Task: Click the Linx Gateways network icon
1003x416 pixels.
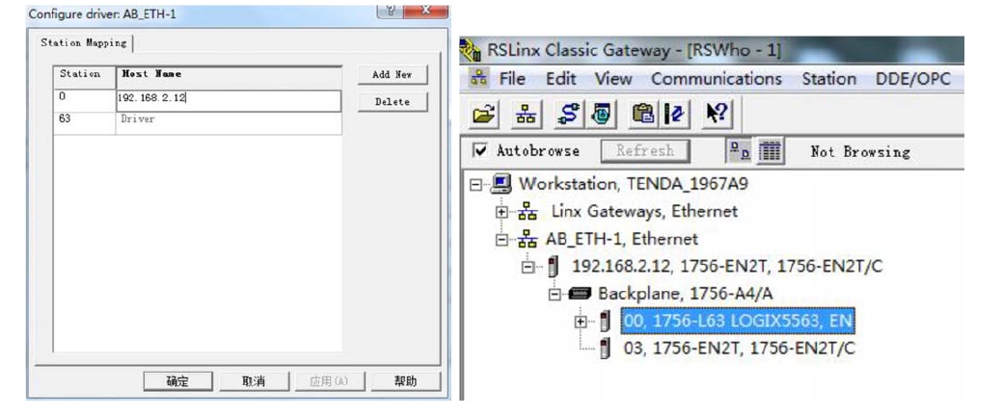Action: coord(528,211)
